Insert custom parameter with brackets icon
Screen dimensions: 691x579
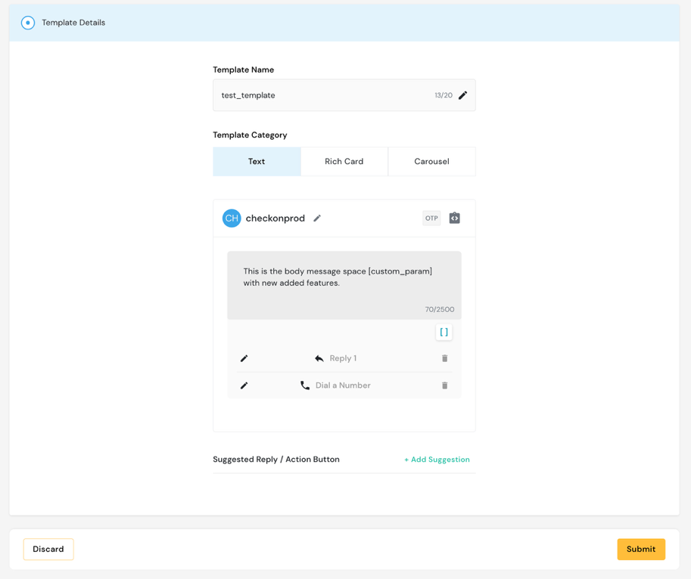444,332
